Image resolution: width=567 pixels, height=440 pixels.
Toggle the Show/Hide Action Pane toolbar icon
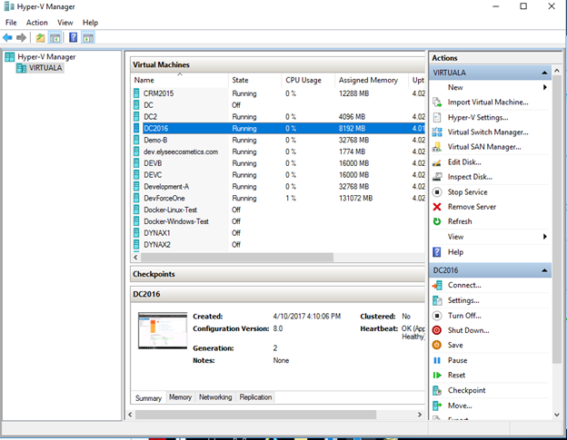tap(88, 37)
